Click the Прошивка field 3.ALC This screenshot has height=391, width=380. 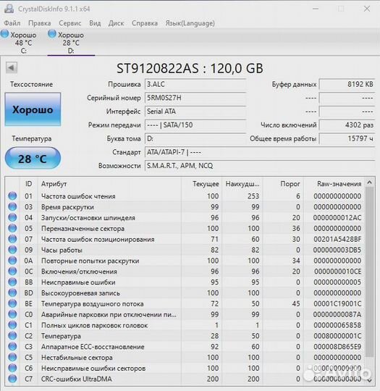click(x=195, y=84)
